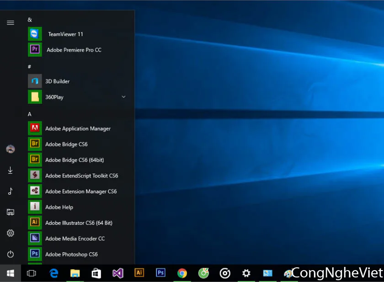Open the blue monitor taskbar icon

click(268, 273)
